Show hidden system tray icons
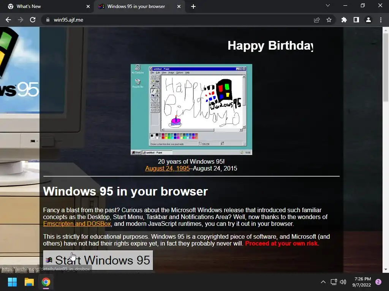The height and width of the screenshot is (291, 389). 323,282
